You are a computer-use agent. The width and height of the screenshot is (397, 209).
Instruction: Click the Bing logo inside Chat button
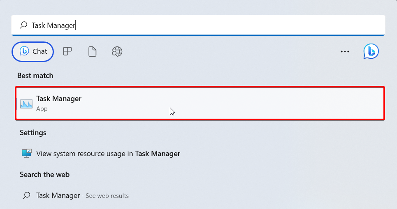(24, 51)
